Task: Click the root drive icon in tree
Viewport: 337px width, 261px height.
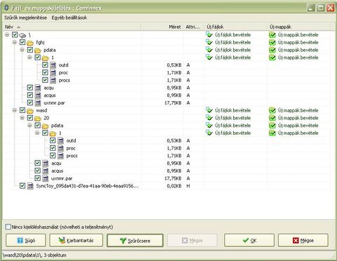Action: [x=22, y=35]
